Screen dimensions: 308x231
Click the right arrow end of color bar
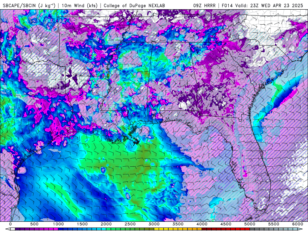[x=300, y=229]
